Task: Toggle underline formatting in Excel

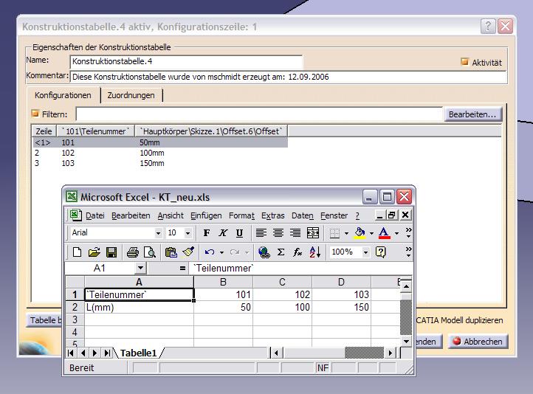Action: click(x=239, y=233)
